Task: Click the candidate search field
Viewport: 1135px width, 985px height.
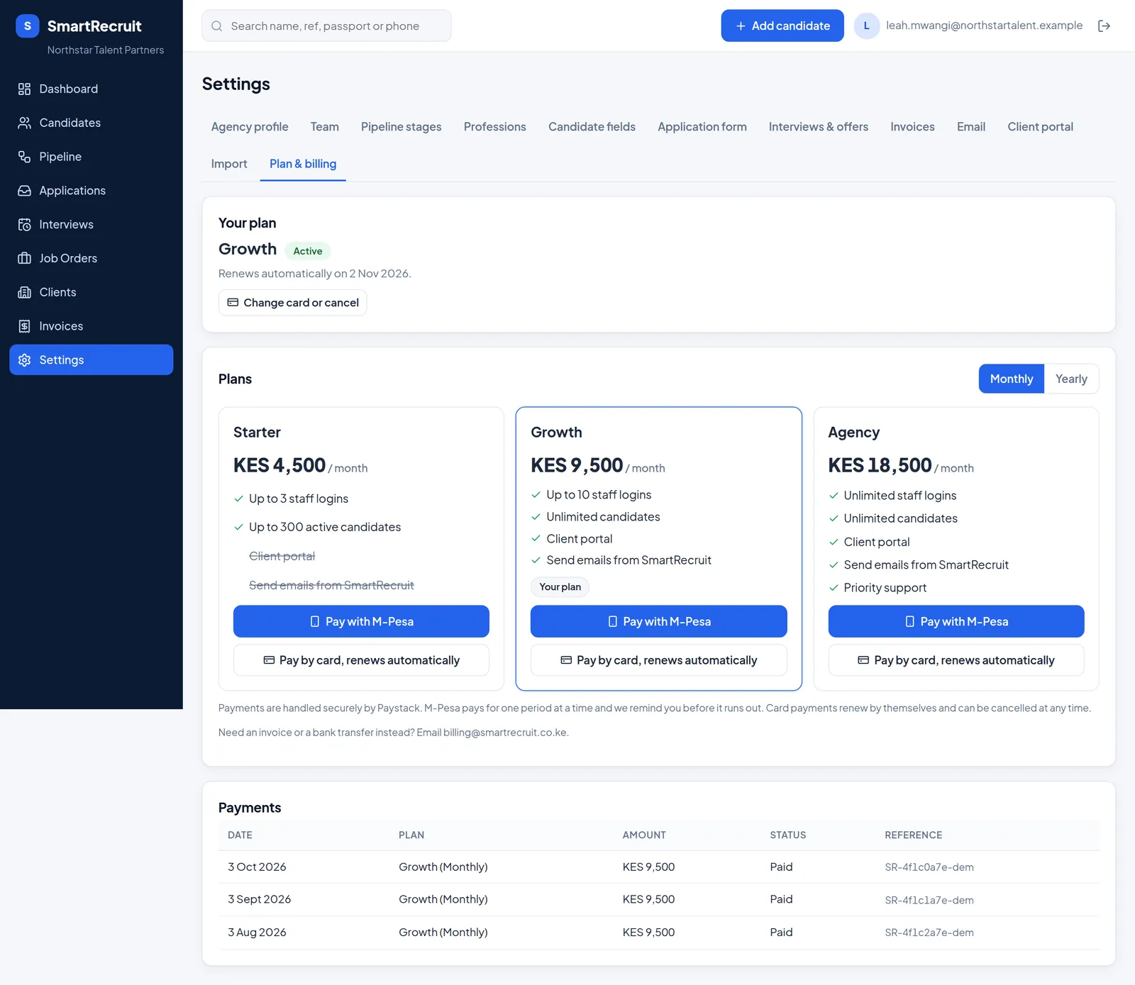Action: [x=326, y=26]
